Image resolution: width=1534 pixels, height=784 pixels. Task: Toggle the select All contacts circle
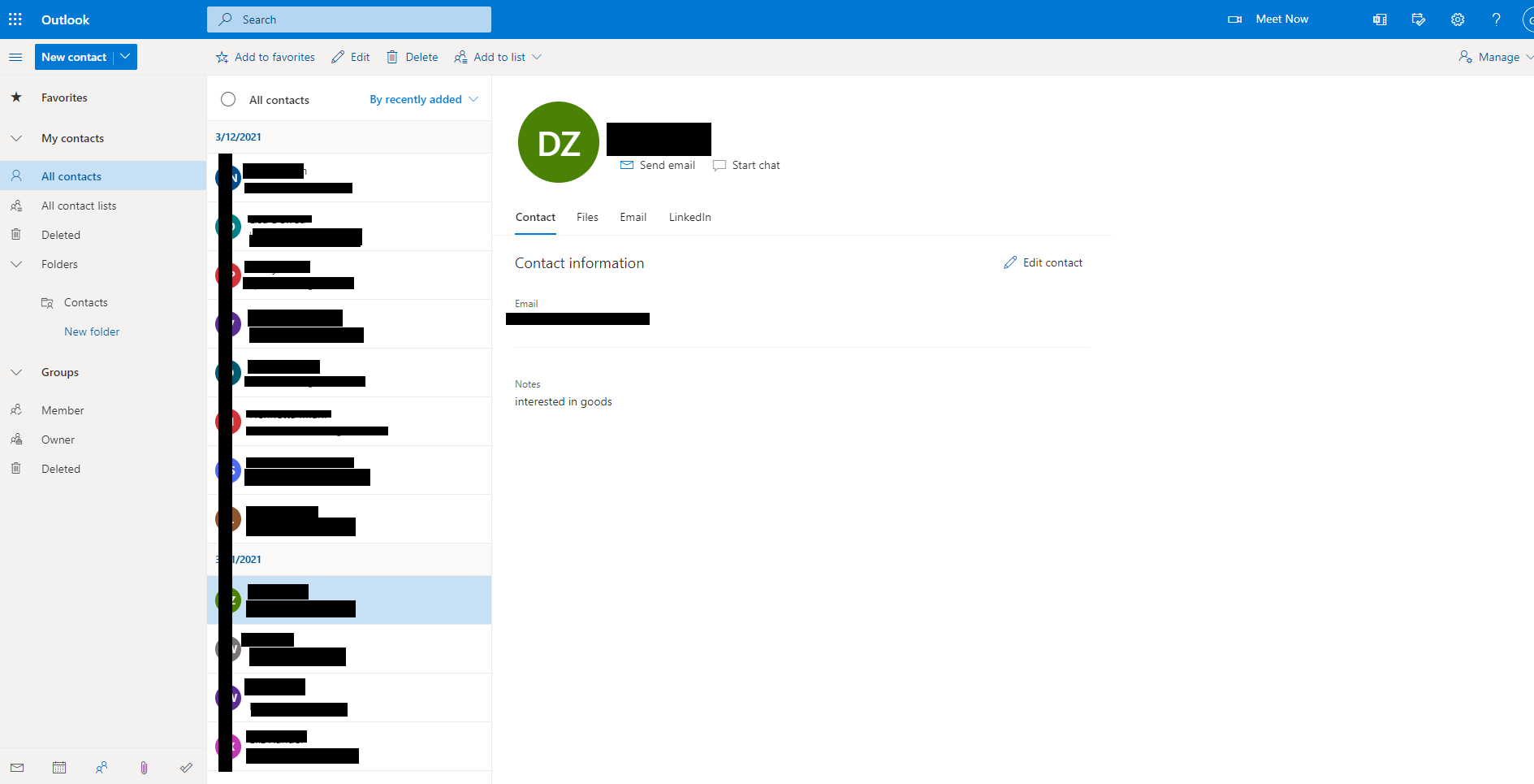pyautogui.click(x=228, y=99)
